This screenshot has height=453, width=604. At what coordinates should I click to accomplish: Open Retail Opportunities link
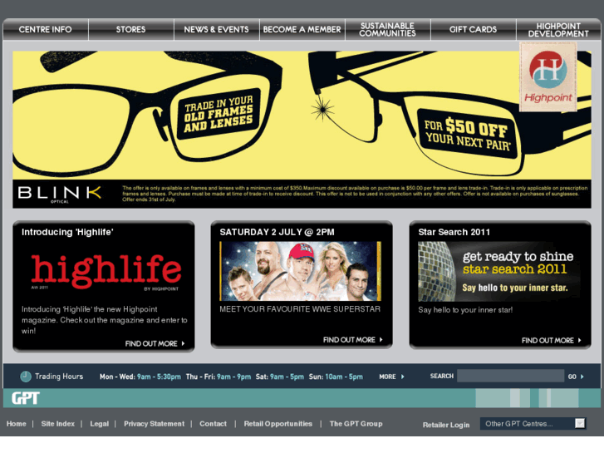coord(278,424)
